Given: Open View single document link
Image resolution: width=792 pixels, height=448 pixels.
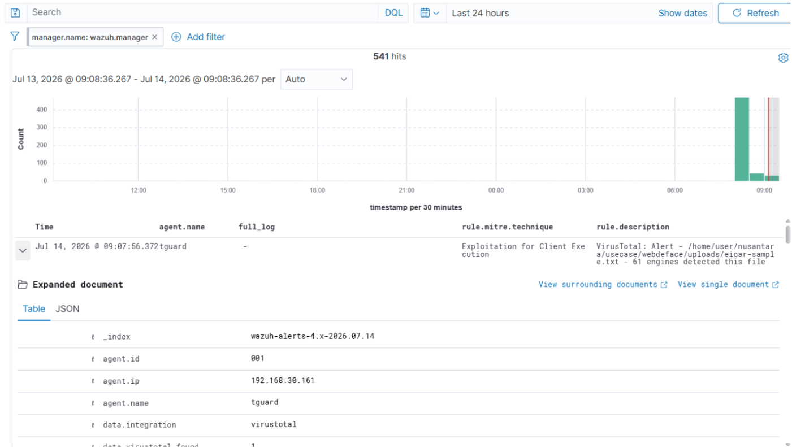Looking at the screenshot, I should pos(728,285).
